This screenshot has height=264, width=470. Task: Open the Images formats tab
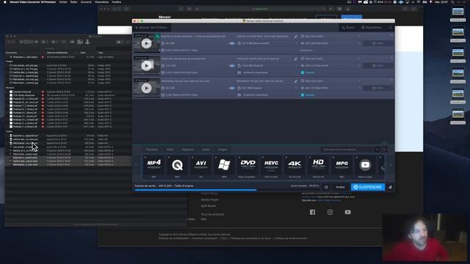click(x=223, y=150)
